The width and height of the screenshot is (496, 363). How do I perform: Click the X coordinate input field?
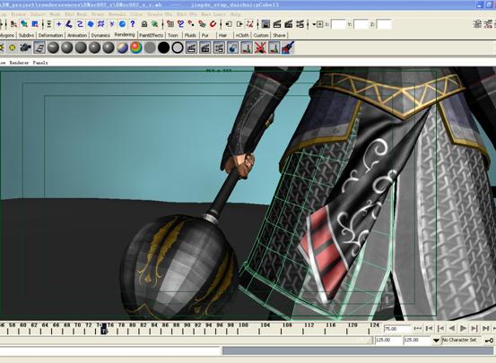[338, 24]
